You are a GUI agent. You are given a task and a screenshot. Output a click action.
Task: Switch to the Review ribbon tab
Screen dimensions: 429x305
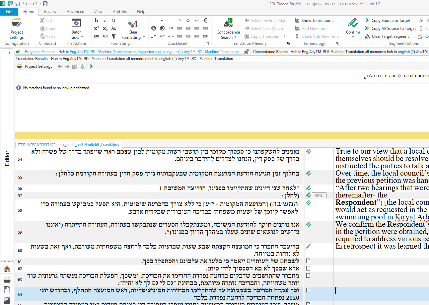pyautogui.click(x=50, y=11)
